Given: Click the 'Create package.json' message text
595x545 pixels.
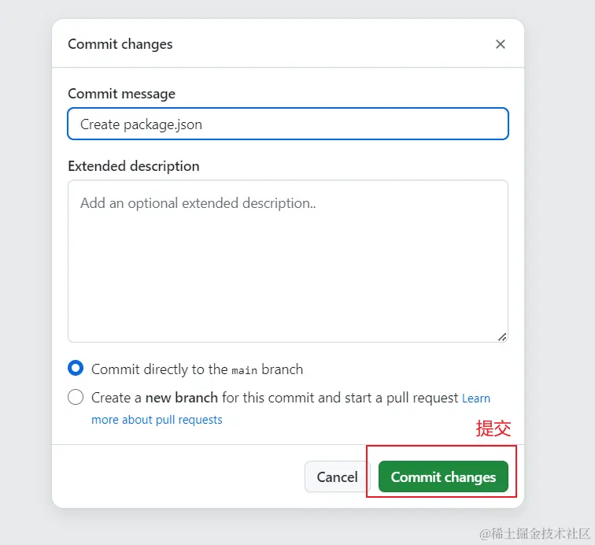Looking at the screenshot, I should 141,124.
